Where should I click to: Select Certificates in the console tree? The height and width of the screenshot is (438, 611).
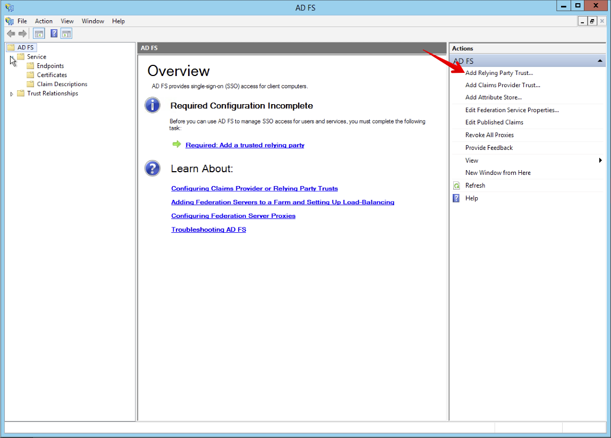(x=52, y=75)
